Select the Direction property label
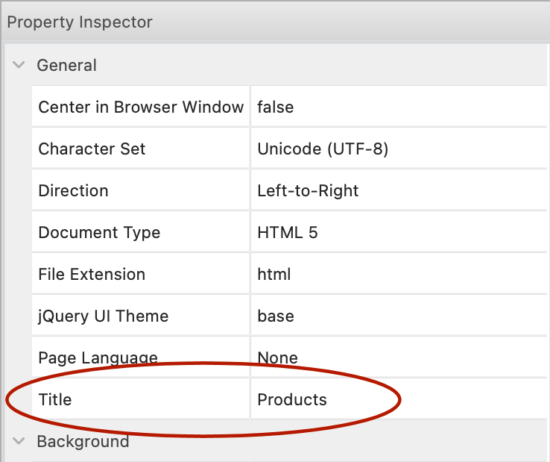The width and height of the screenshot is (550, 462). coord(73,191)
